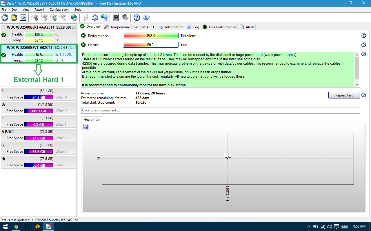Click the comment input field
The height and width of the screenshot is (231, 371).
pyautogui.click(x=221, y=110)
